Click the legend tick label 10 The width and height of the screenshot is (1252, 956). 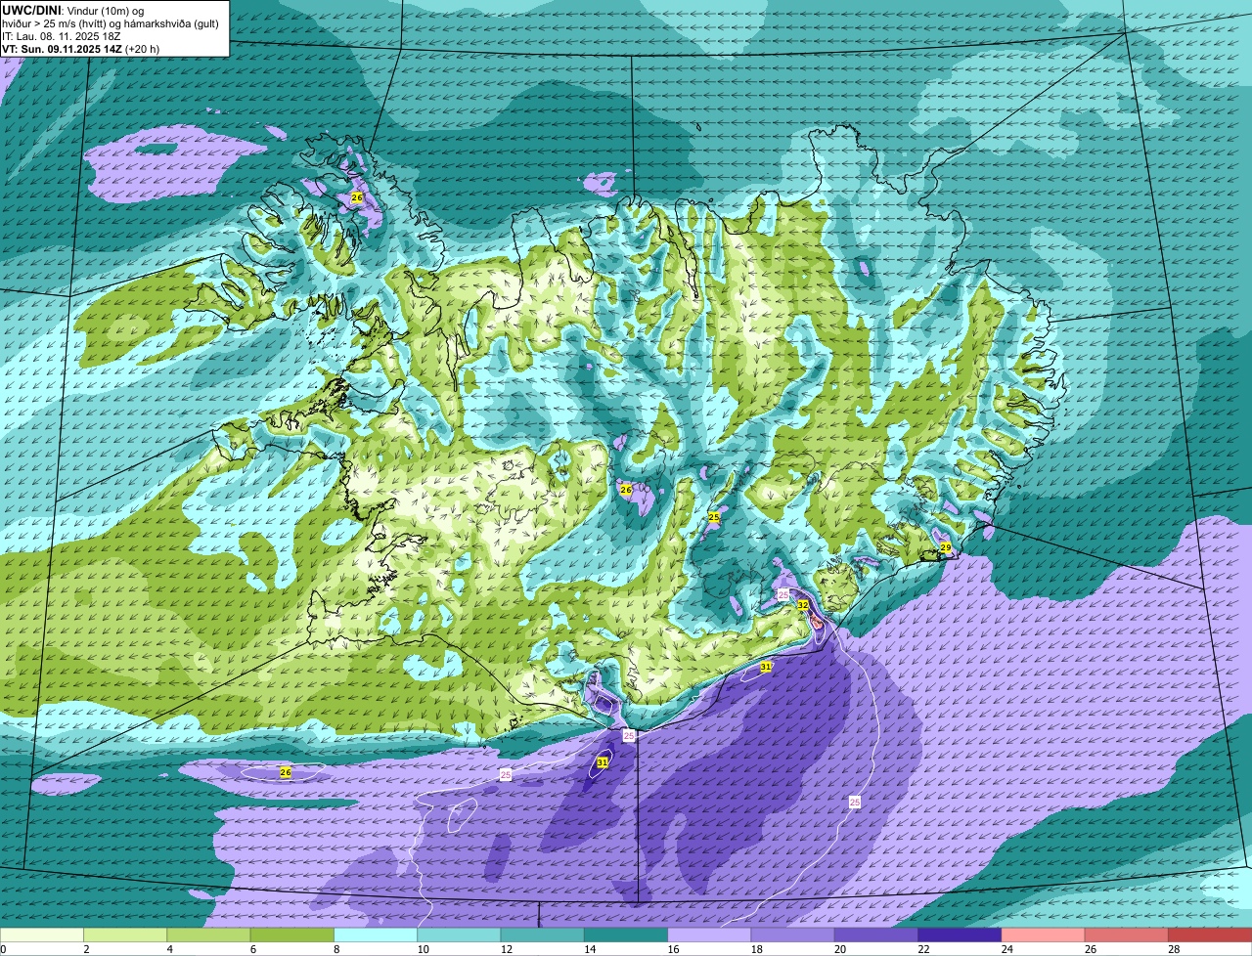coord(423,949)
